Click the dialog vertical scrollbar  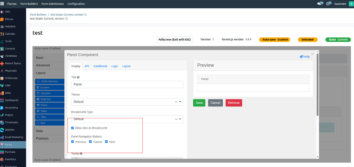(317, 85)
